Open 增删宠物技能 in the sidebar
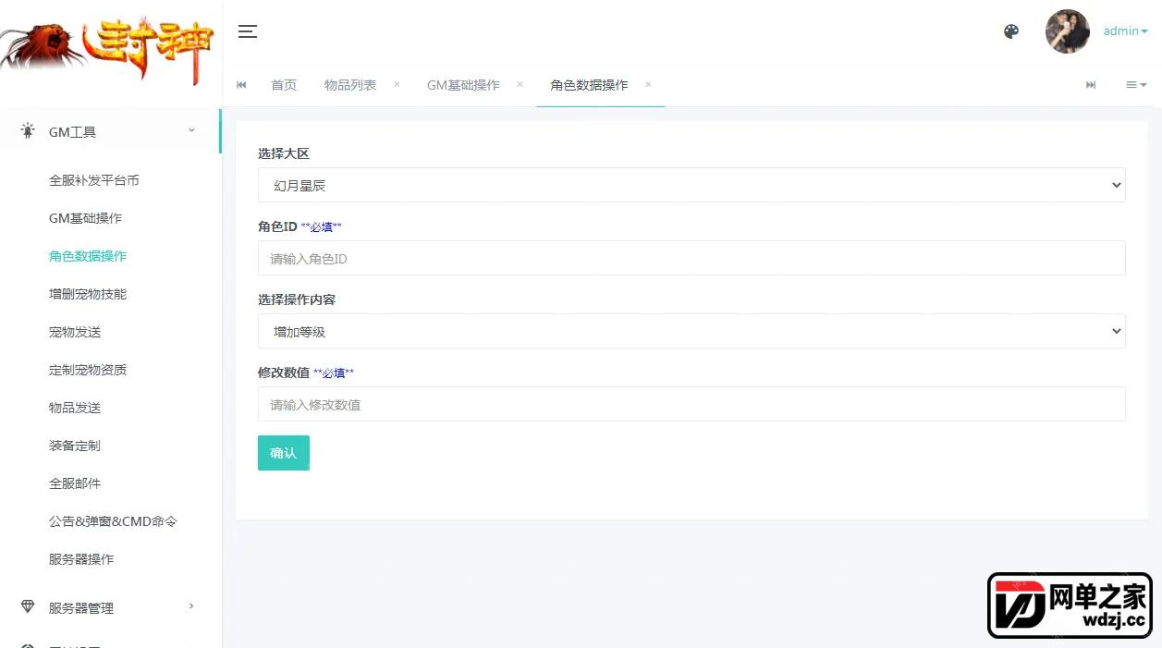The width and height of the screenshot is (1162, 648). (x=88, y=294)
